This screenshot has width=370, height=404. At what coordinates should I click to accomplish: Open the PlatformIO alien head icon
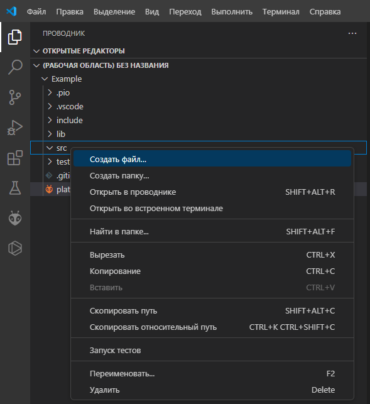tap(15, 218)
